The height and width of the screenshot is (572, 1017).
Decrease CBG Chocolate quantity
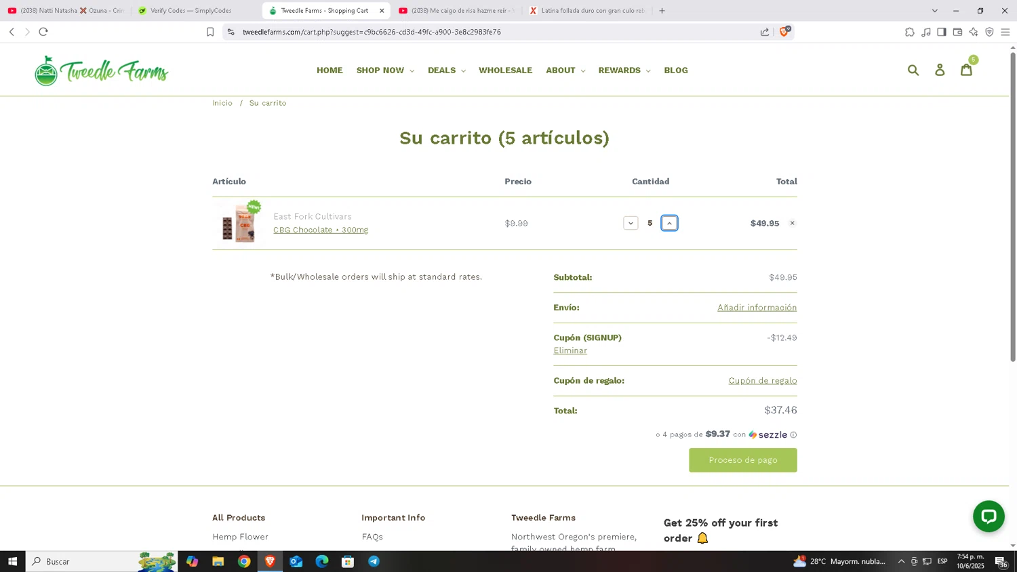coord(631,223)
